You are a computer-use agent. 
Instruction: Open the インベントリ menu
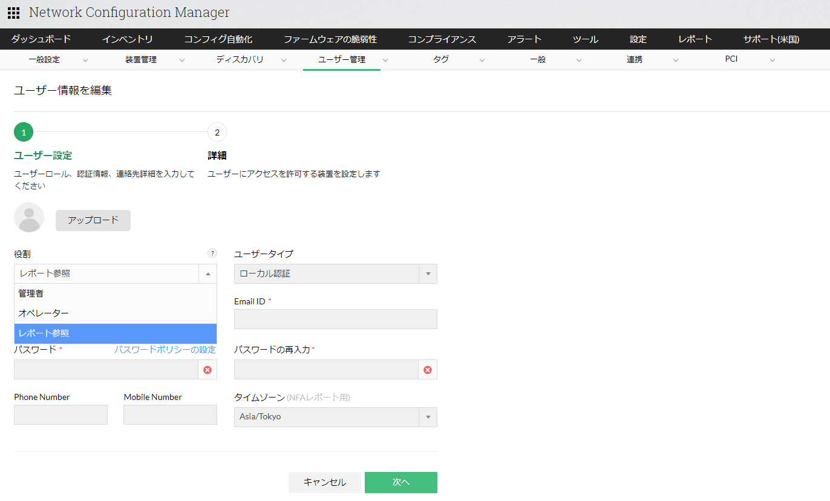128,39
